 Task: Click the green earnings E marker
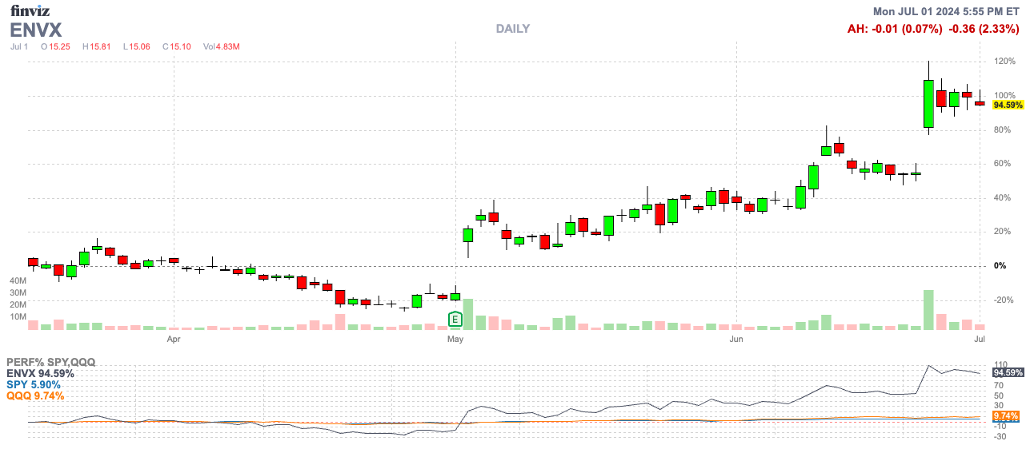point(455,320)
